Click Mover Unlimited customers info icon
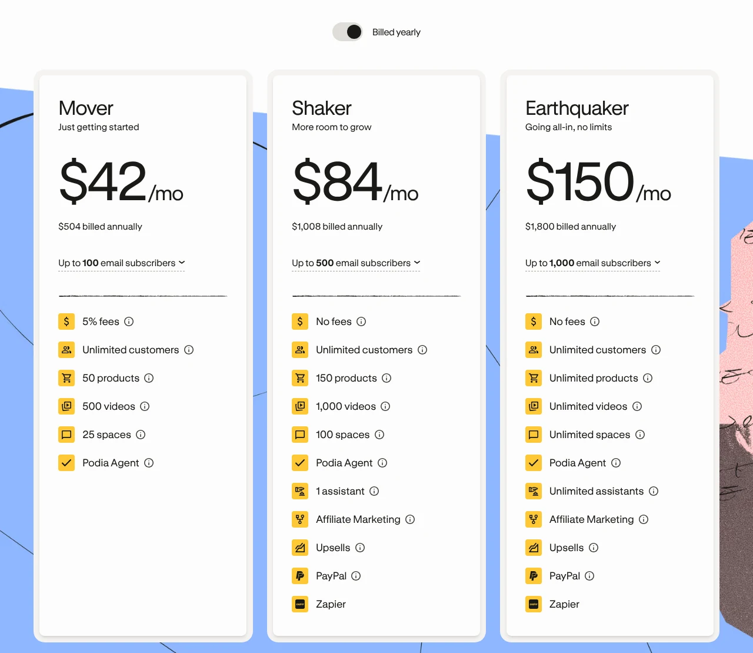This screenshot has width=753, height=653. (189, 350)
